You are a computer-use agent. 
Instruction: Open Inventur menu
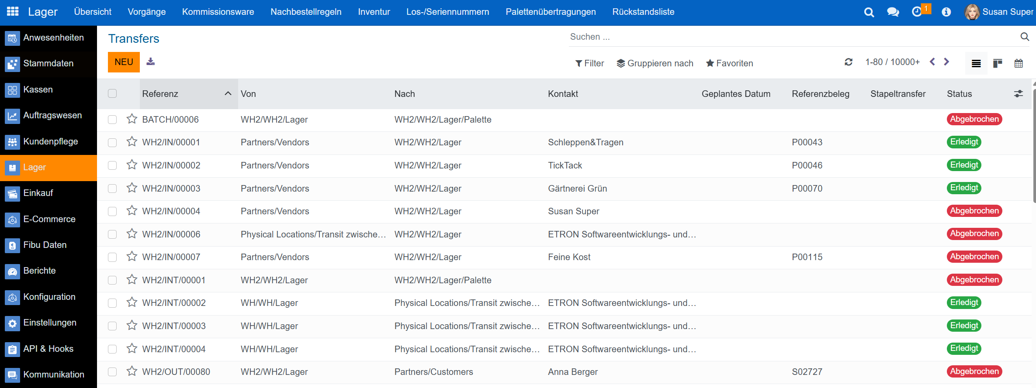[374, 12]
